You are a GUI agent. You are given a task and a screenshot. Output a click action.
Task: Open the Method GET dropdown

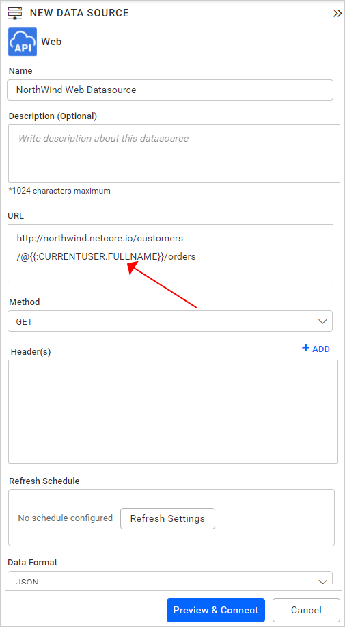pos(170,321)
